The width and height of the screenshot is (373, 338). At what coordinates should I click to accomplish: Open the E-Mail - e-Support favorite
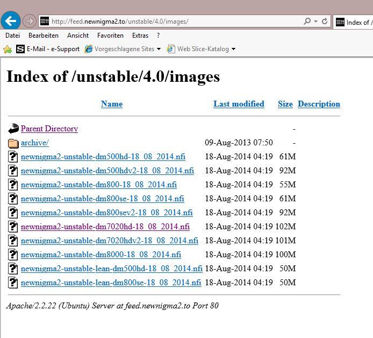click(x=48, y=49)
